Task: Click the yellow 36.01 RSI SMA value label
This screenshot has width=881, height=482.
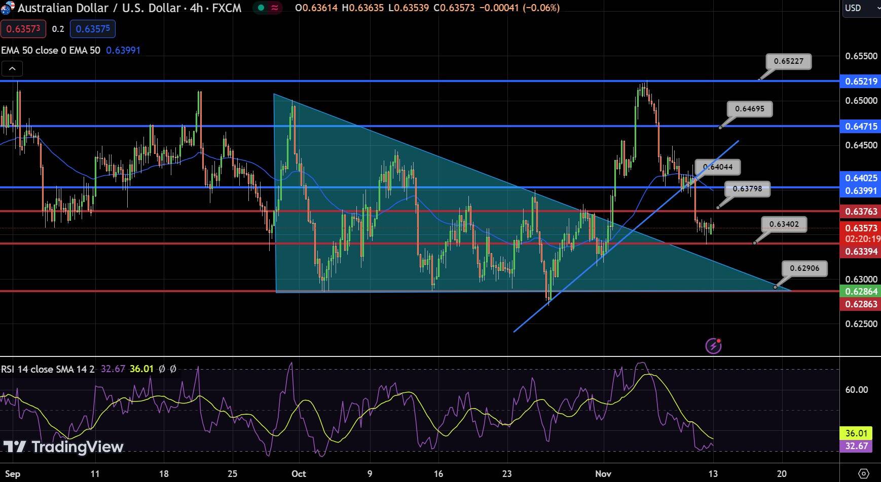Action: [856, 433]
